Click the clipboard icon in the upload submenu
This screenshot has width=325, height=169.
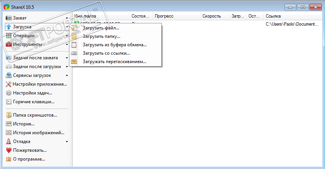click(x=74, y=45)
